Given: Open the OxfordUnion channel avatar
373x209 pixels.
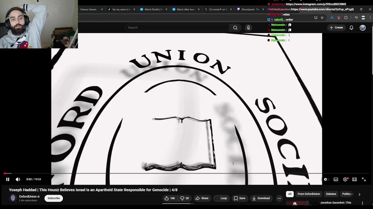Looking at the screenshot, I should (13, 198).
